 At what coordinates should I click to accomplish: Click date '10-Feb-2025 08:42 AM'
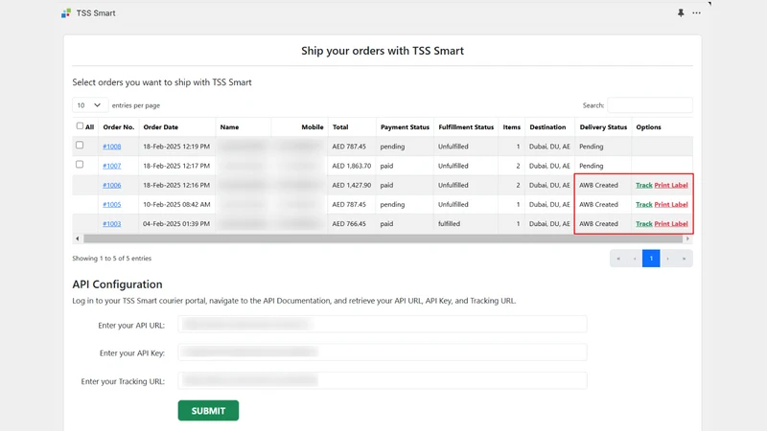[176, 204]
